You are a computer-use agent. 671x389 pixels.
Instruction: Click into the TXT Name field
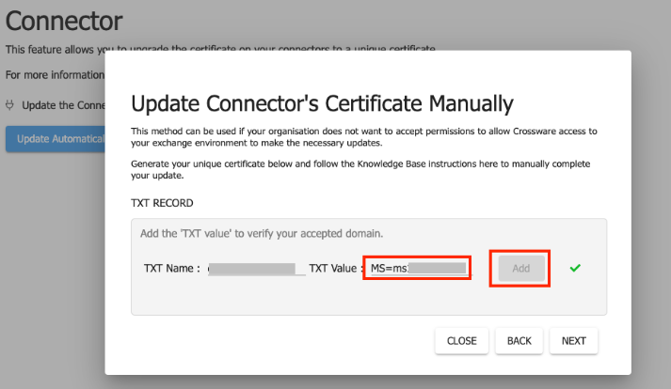pos(256,269)
